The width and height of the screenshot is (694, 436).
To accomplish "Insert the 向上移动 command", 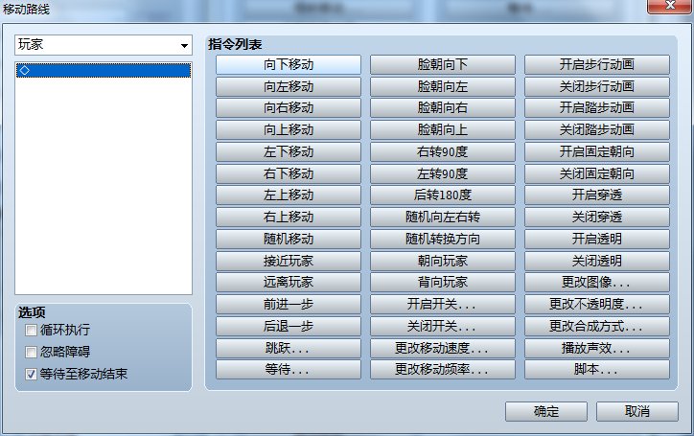I will pyautogui.click(x=289, y=130).
